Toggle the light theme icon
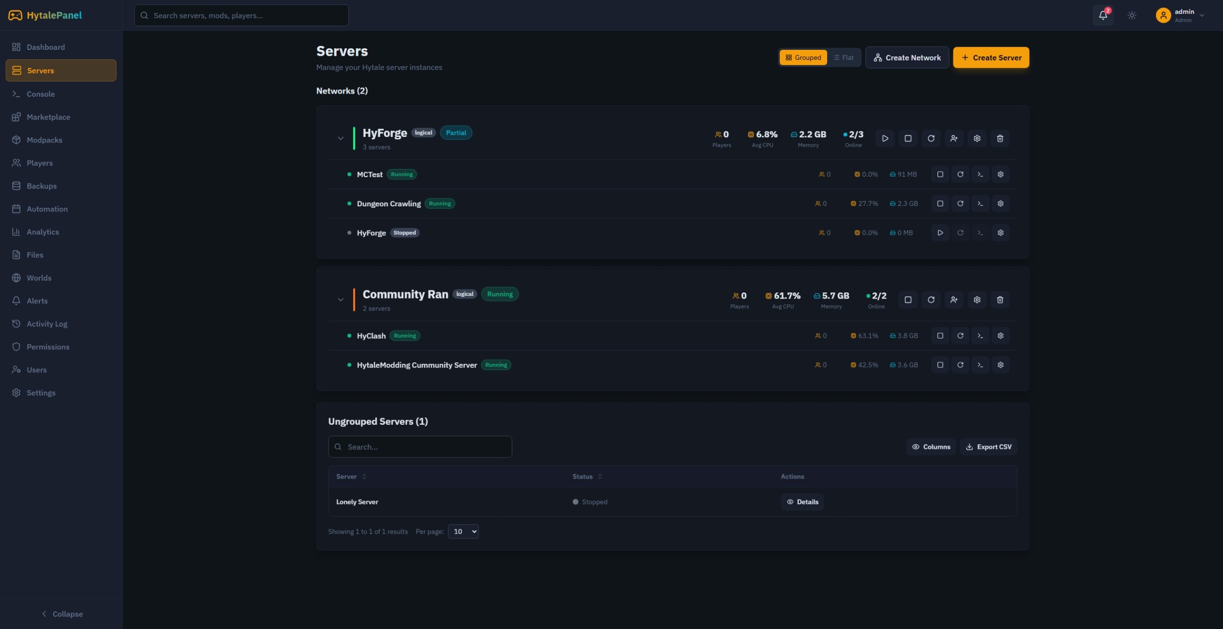The height and width of the screenshot is (629, 1223). coord(1131,15)
